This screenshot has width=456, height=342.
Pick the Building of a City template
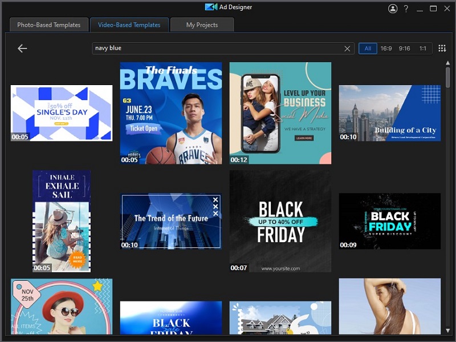tap(390, 113)
